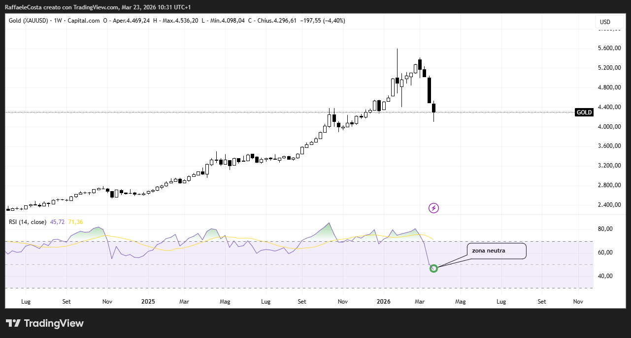
Task: Click the 40,00 level on RSI scale
Action: (605, 276)
